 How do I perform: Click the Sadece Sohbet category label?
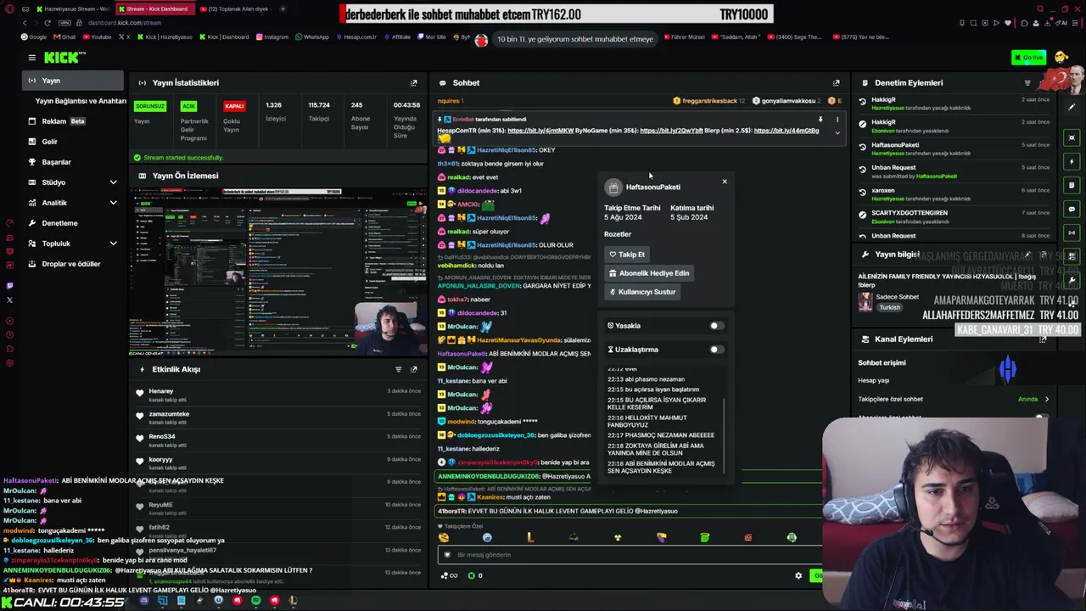898,297
